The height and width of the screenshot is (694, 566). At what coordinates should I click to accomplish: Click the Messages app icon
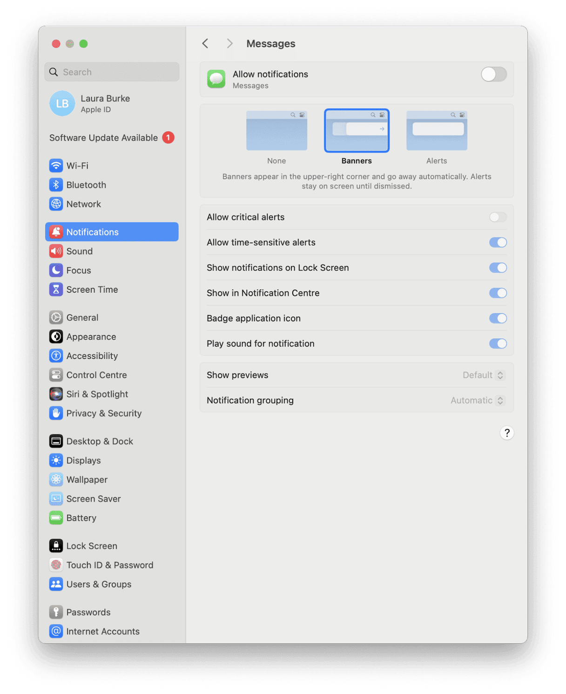click(x=216, y=79)
